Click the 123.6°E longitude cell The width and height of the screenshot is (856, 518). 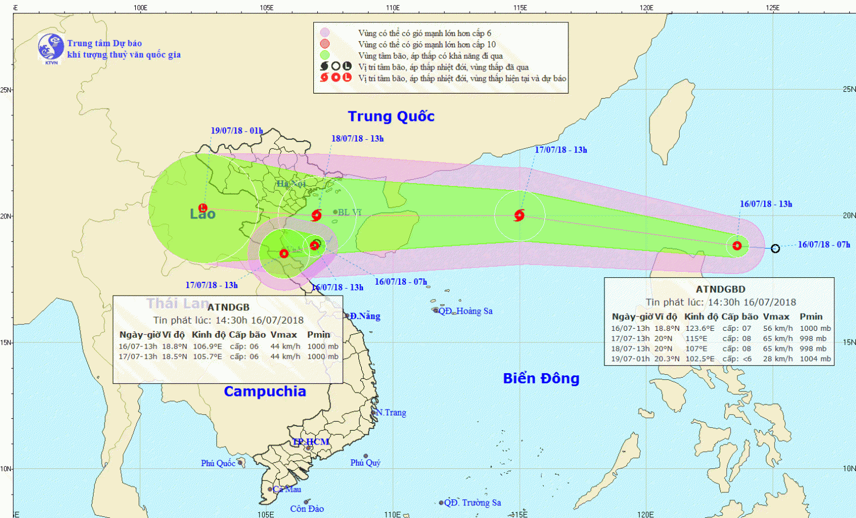pyautogui.click(x=700, y=329)
